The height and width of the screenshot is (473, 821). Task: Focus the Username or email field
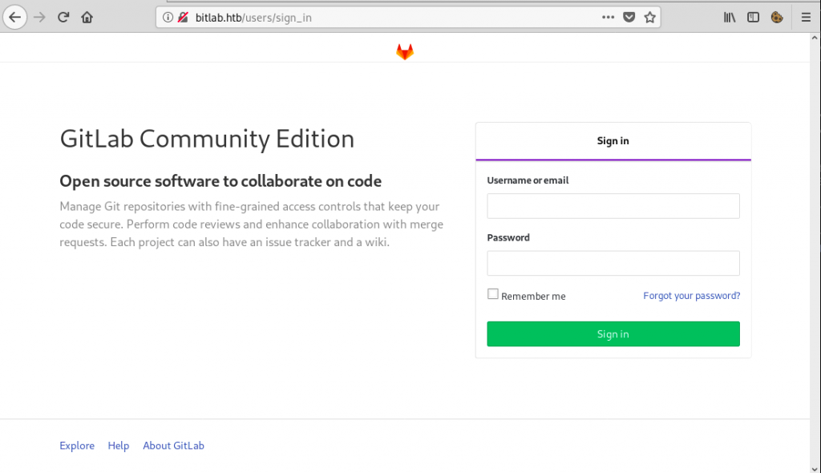(x=613, y=206)
